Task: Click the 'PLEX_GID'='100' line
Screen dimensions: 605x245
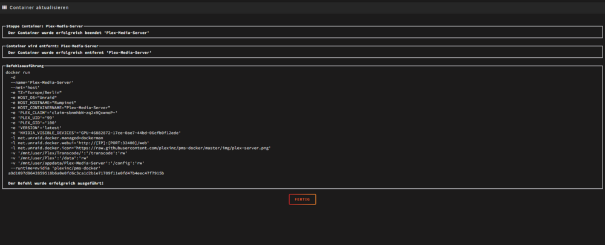Action: (34, 122)
